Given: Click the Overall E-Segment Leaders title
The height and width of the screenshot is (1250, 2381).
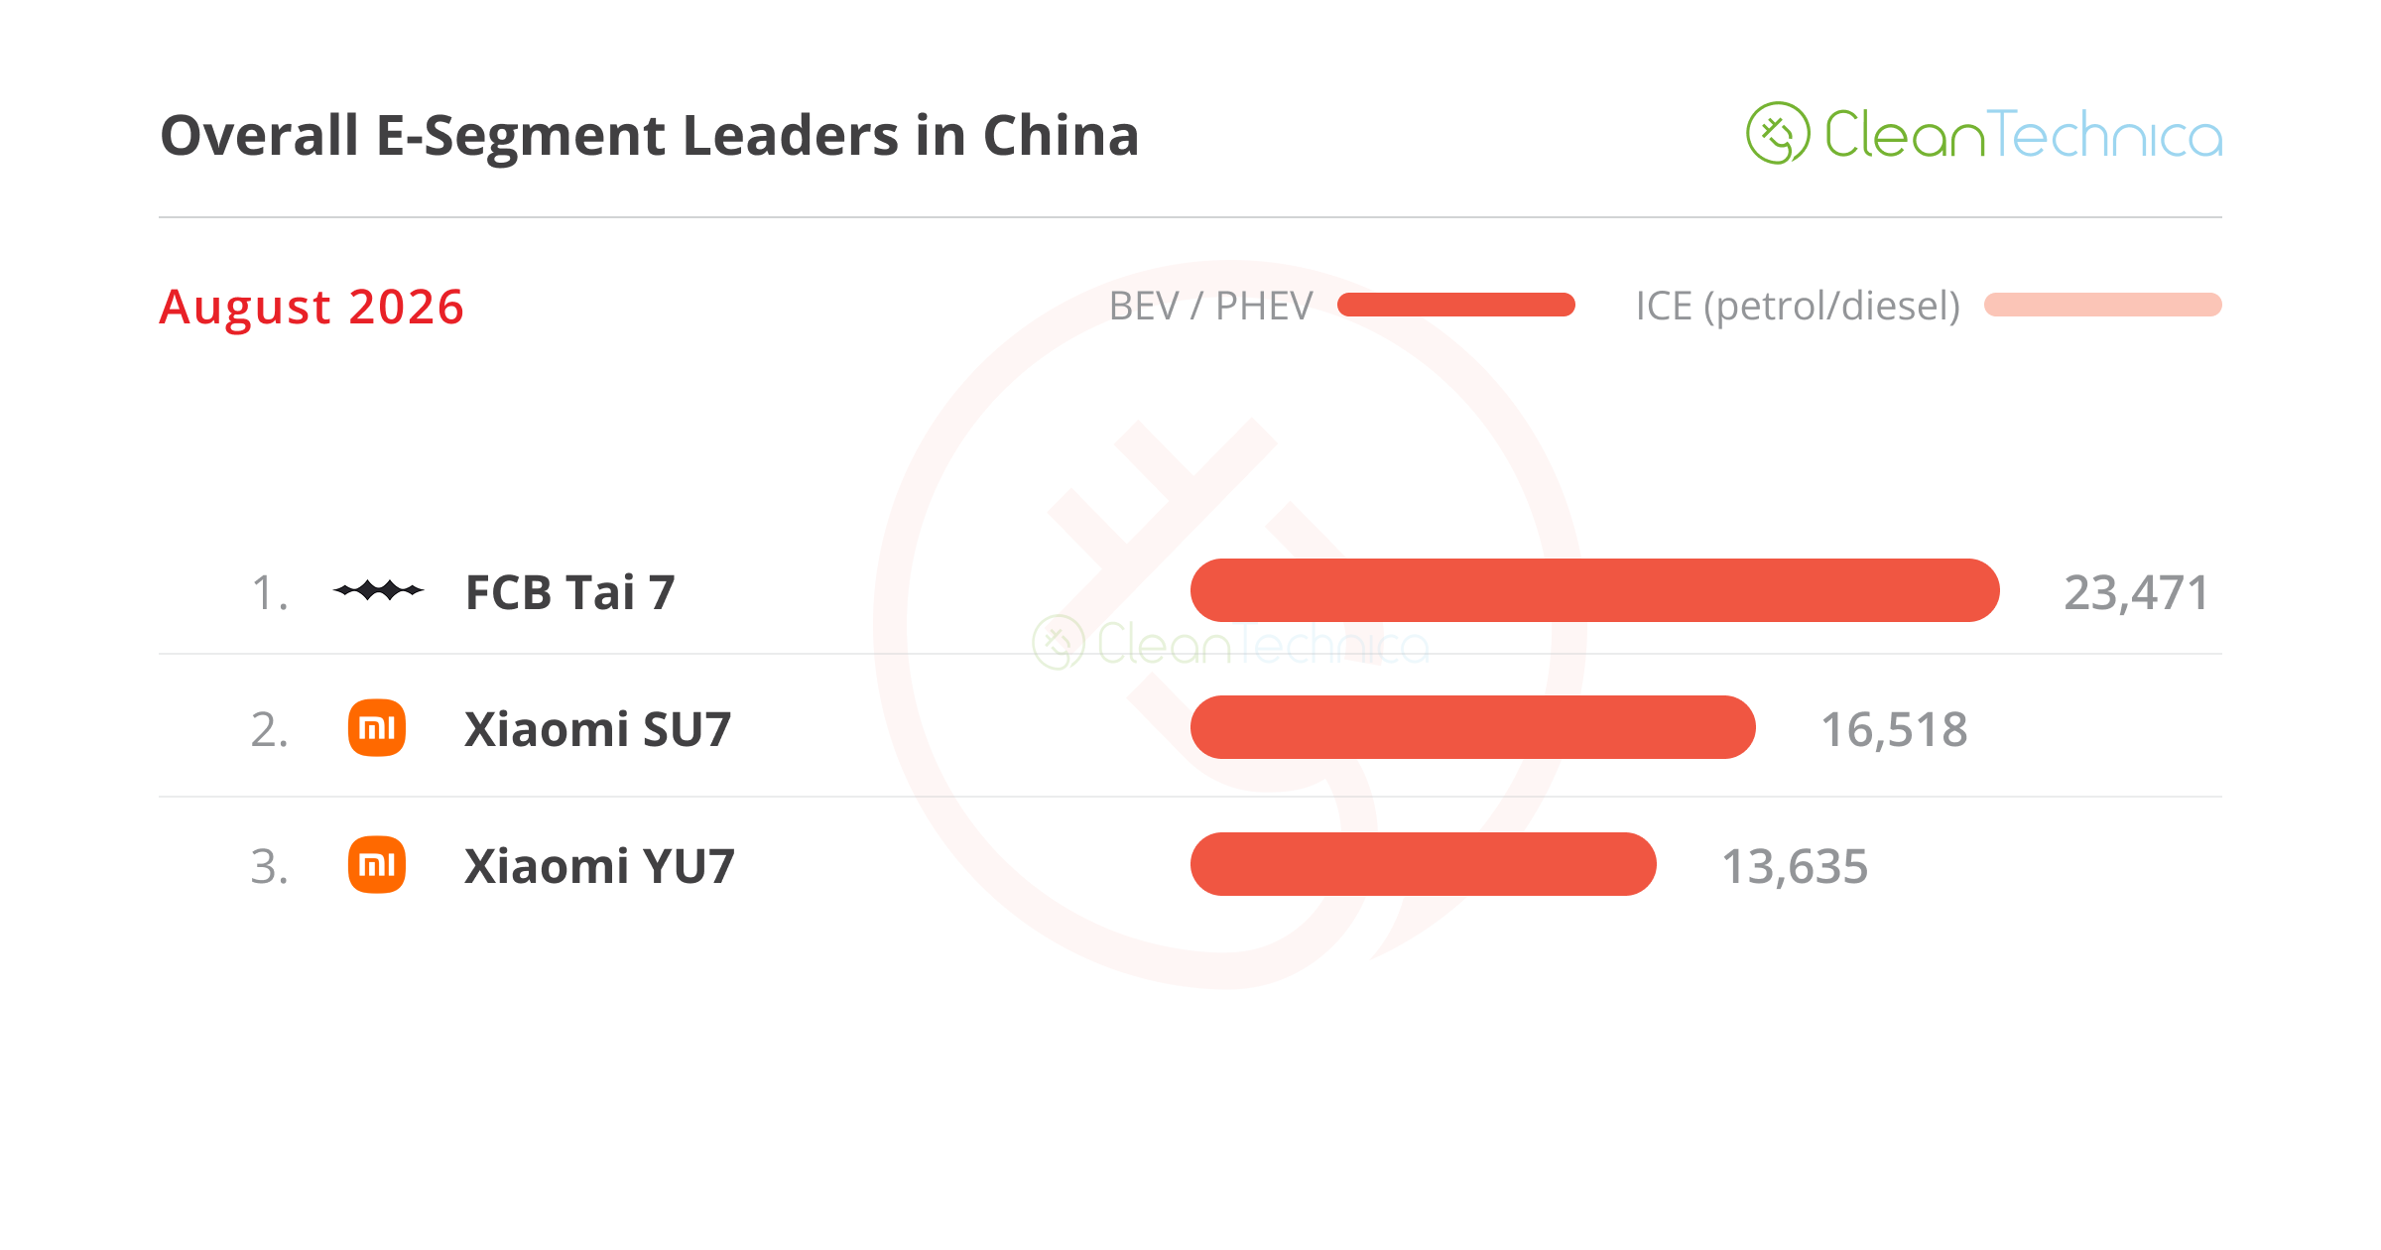Looking at the screenshot, I should tap(650, 136).
